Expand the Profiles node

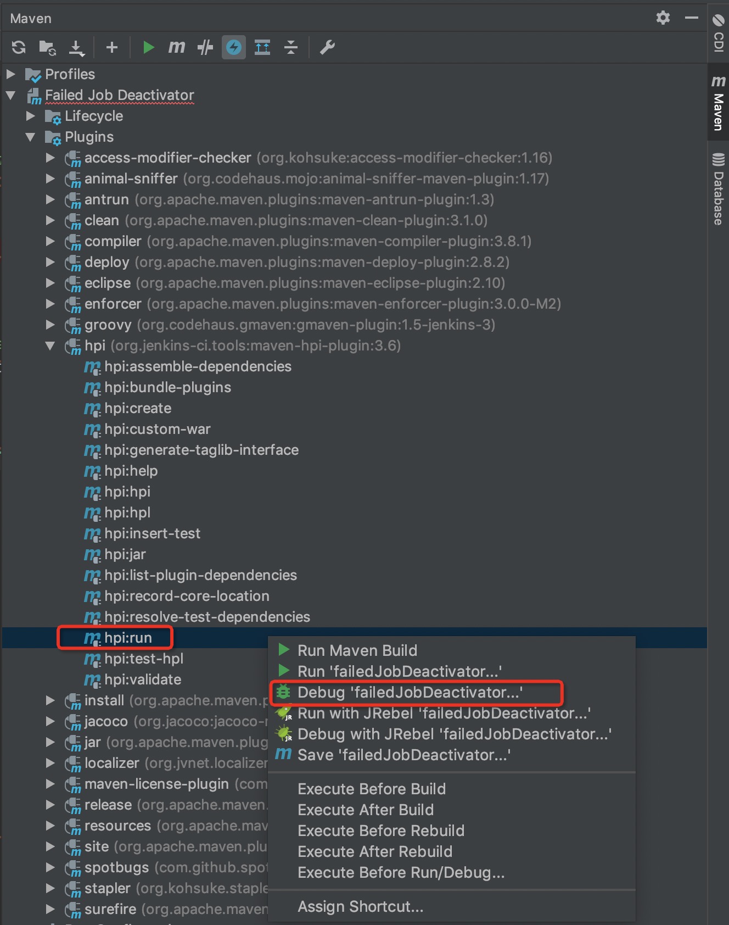(11, 74)
